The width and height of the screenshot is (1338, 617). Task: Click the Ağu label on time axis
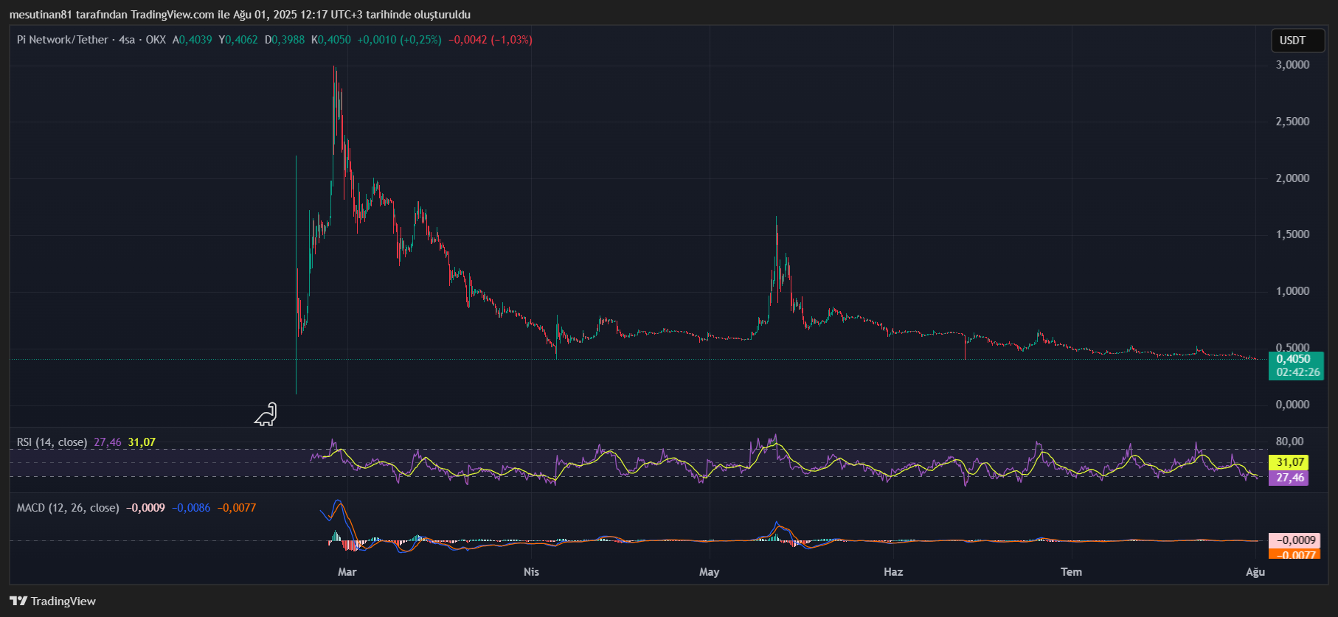(1255, 572)
